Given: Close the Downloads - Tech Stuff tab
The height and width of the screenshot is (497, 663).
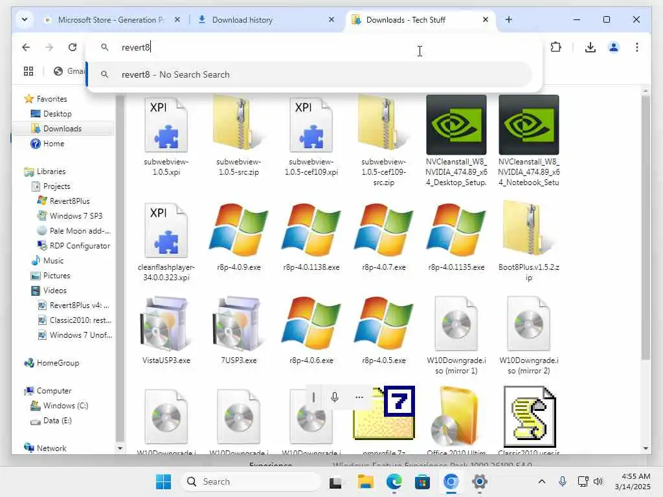Looking at the screenshot, I should 486,19.
